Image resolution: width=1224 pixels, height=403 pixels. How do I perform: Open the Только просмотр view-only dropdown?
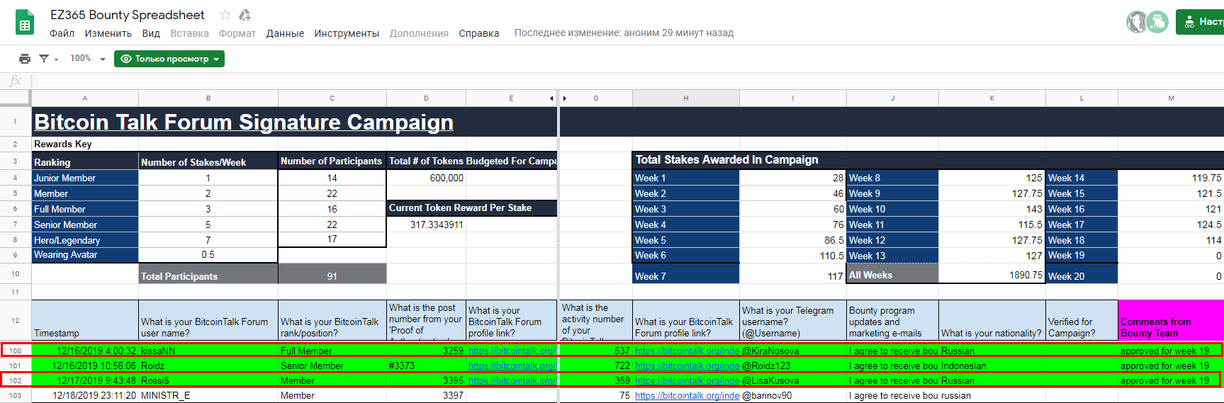click(x=169, y=59)
